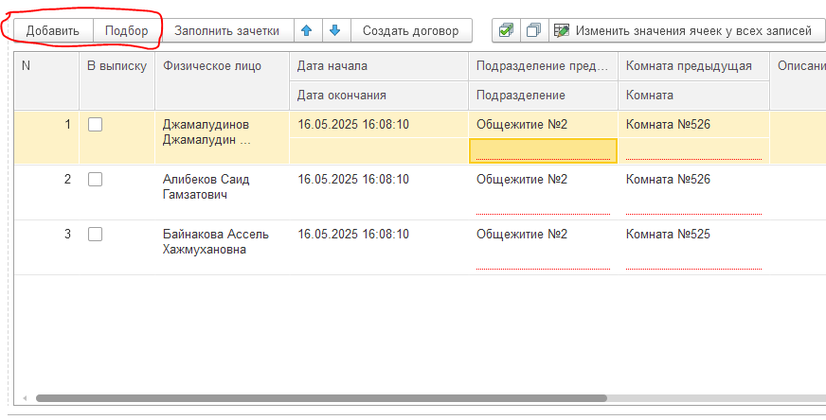Click Общежитие №2 in Байнакова row
Screen dimensions: 826x420
pos(522,235)
